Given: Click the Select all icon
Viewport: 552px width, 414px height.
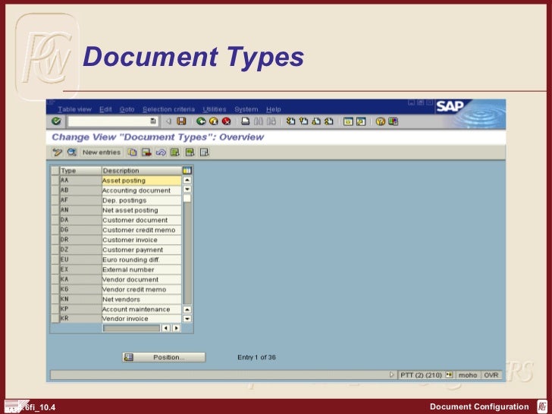Looking at the screenshot, I should [x=175, y=152].
